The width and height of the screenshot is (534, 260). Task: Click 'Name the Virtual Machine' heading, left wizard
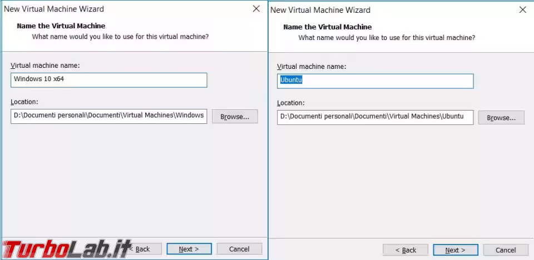coord(61,26)
